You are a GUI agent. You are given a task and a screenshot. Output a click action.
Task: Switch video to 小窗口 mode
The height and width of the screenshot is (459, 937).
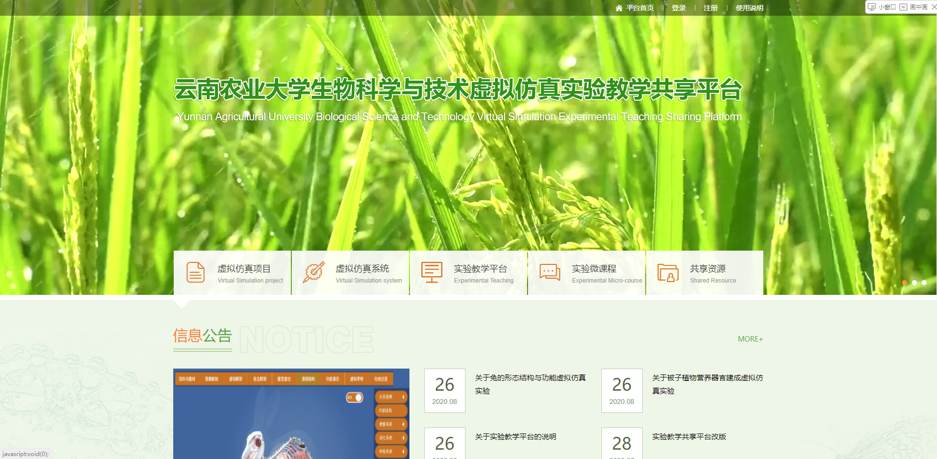882,7
